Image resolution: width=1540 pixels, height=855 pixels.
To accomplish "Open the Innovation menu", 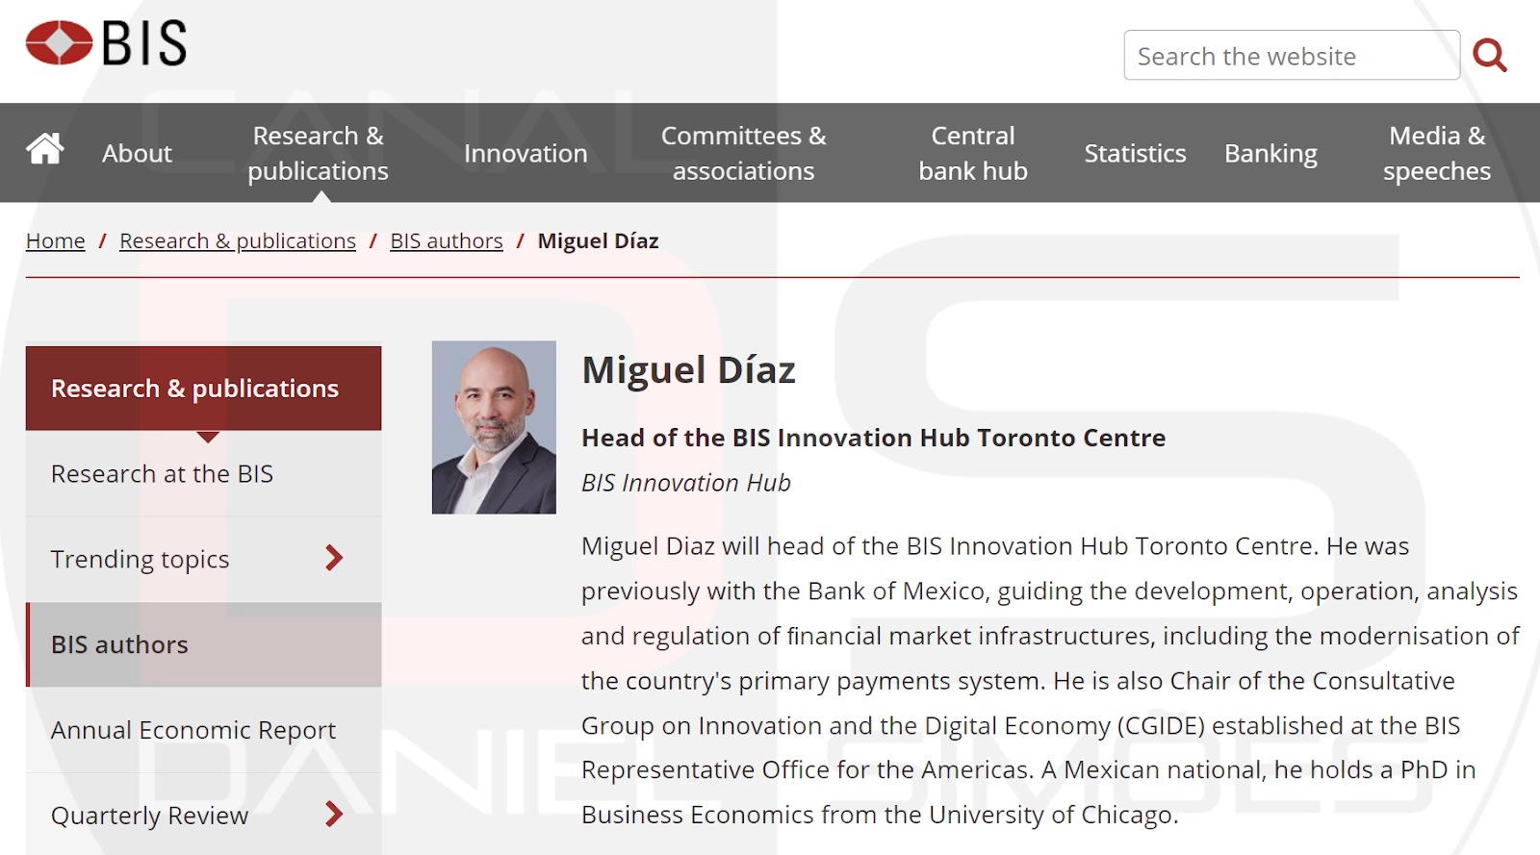I will pos(526,153).
